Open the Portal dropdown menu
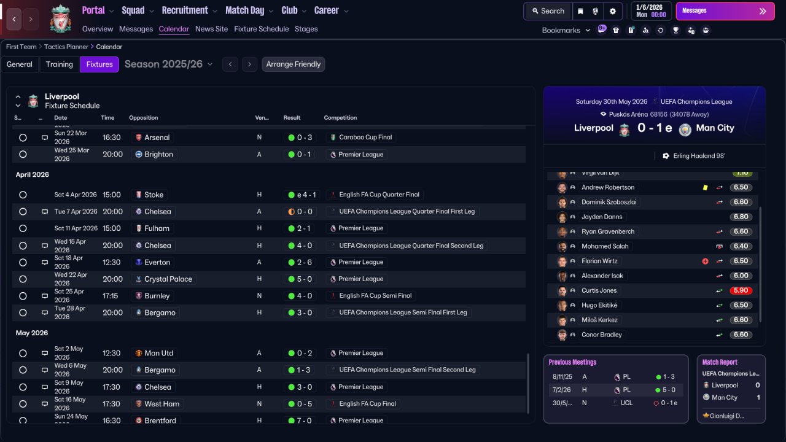 coord(98,10)
